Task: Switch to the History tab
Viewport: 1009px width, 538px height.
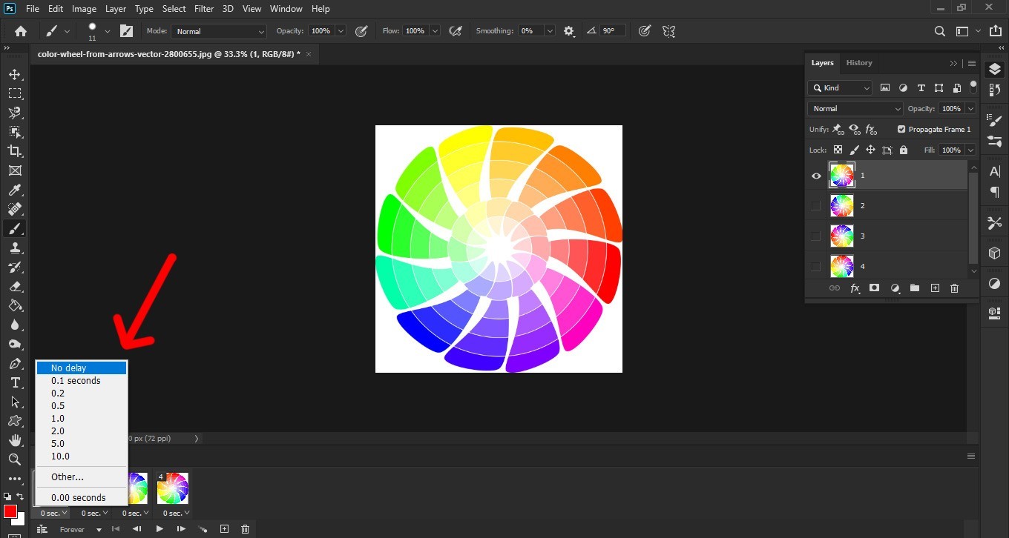Action: tap(859, 63)
